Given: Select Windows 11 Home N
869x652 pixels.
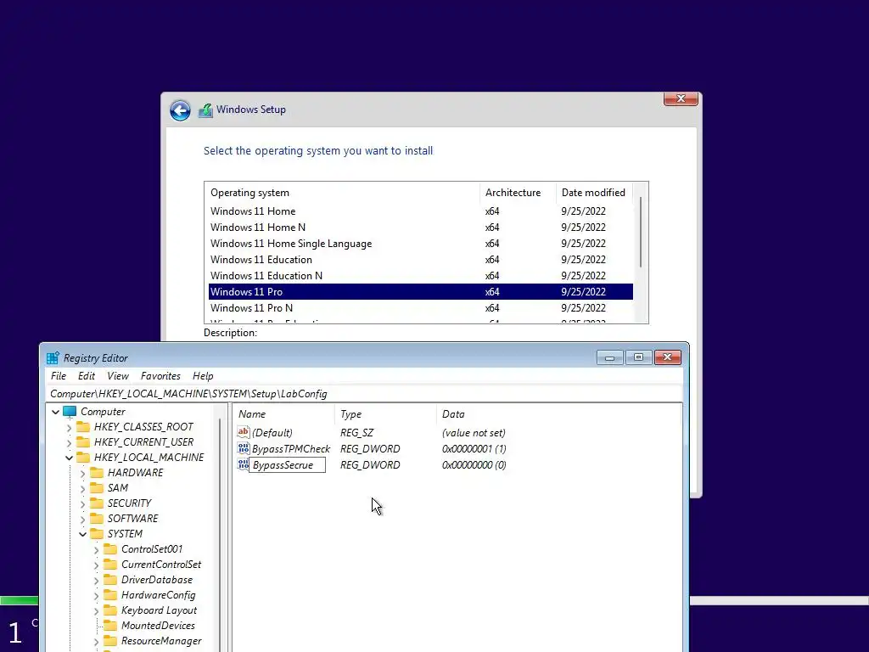Looking at the screenshot, I should click(x=421, y=228).
